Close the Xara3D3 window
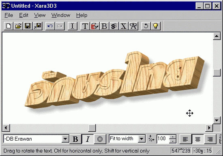 pyautogui.click(x=217, y=6)
